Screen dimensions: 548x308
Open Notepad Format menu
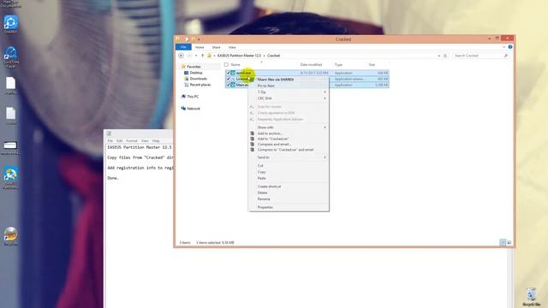pyautogui.click(x=132, y=140)
